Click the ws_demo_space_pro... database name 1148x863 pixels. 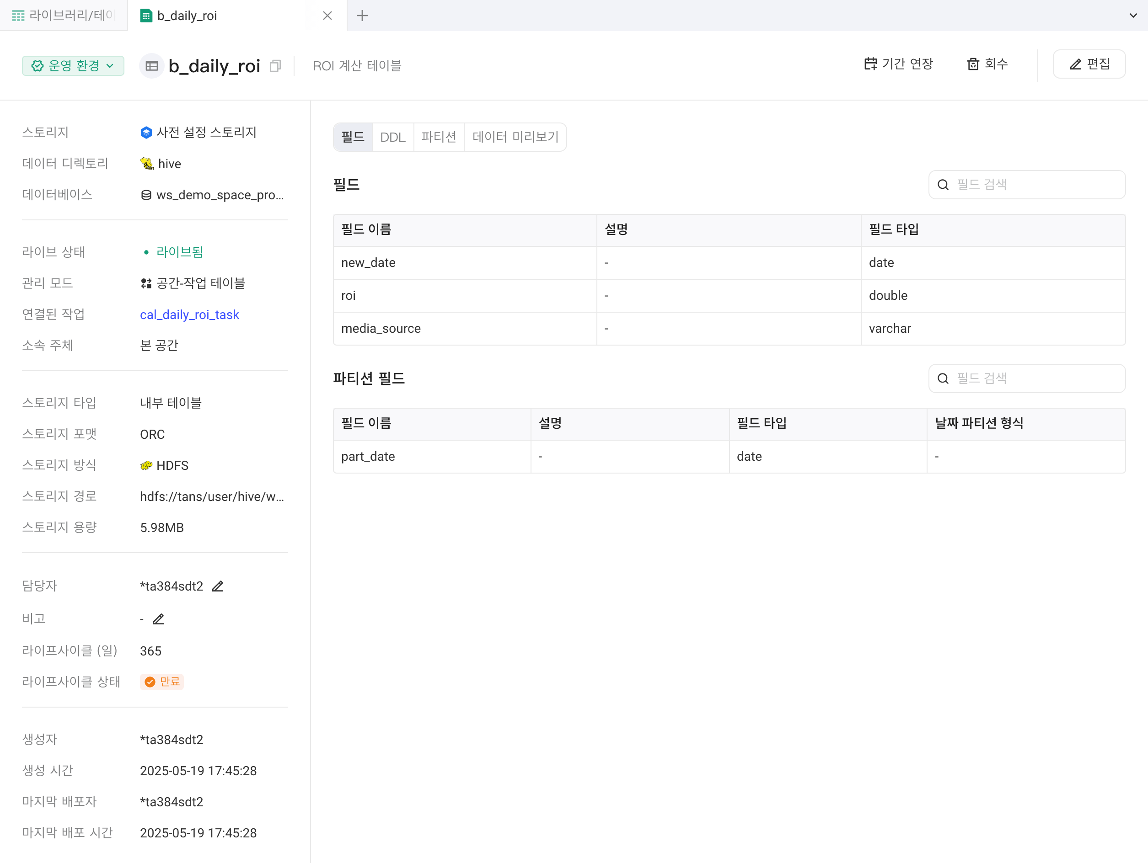click(x=220, y=195)
